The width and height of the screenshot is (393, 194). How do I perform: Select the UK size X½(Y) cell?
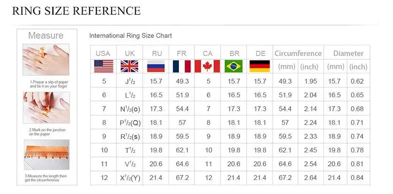130,178
